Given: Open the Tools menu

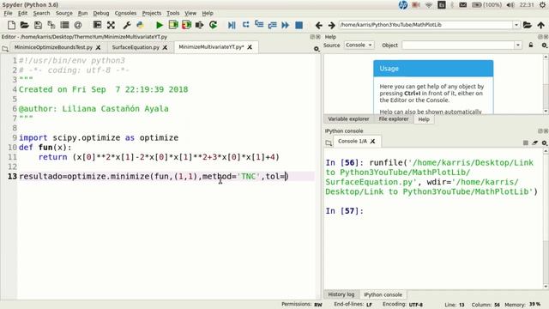Looking at the screenshot, I should tap(173, 14).
